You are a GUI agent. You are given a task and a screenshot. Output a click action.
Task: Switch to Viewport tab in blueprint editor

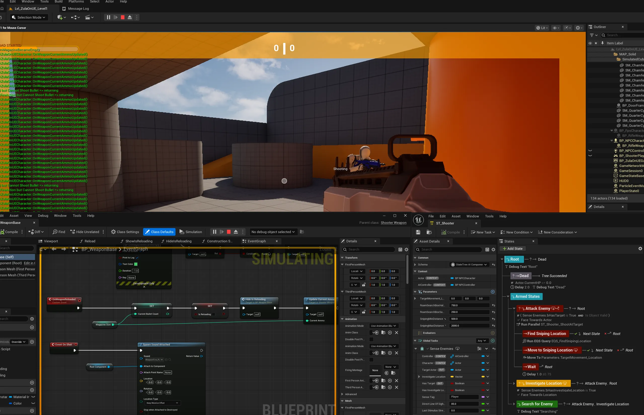tap(48, 241)
